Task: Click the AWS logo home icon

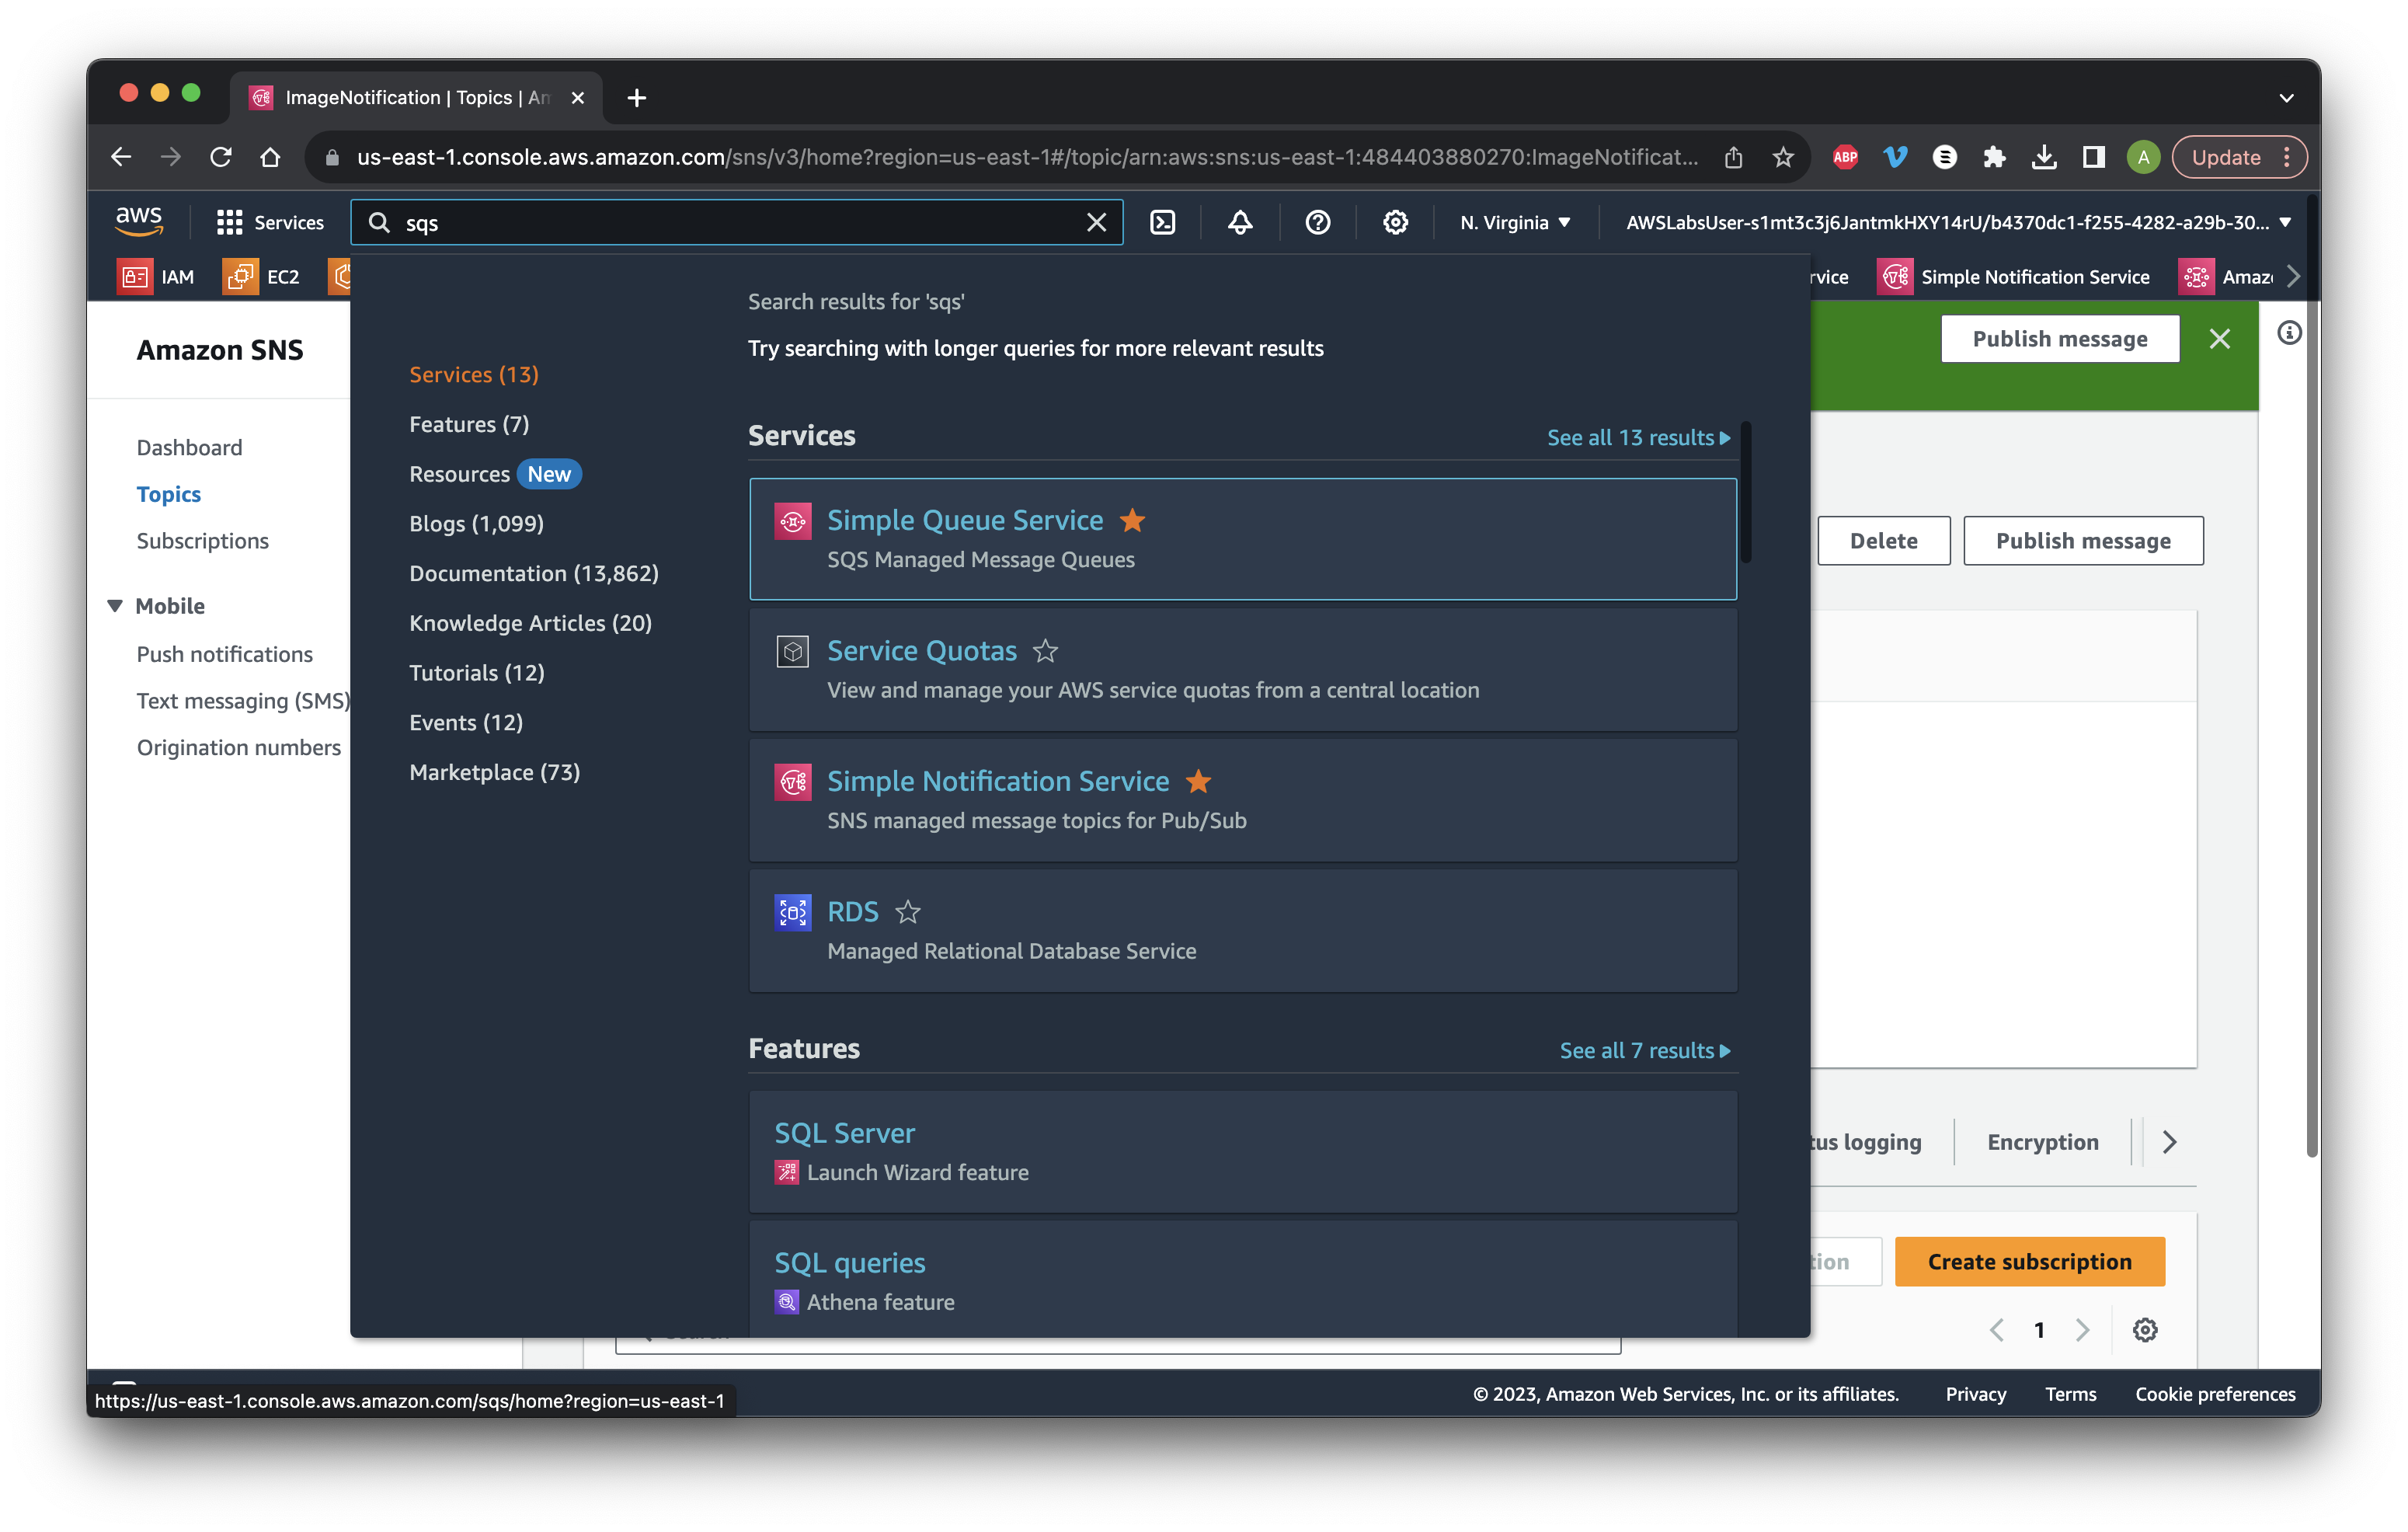Action: tap(139, 221)
